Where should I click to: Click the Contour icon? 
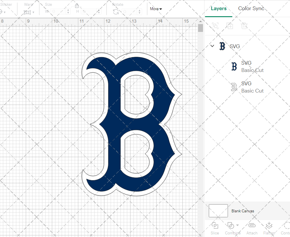point(287,226)
